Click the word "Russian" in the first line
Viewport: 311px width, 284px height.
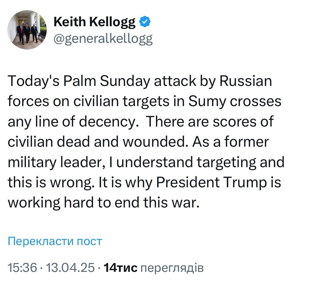[246, 81]
